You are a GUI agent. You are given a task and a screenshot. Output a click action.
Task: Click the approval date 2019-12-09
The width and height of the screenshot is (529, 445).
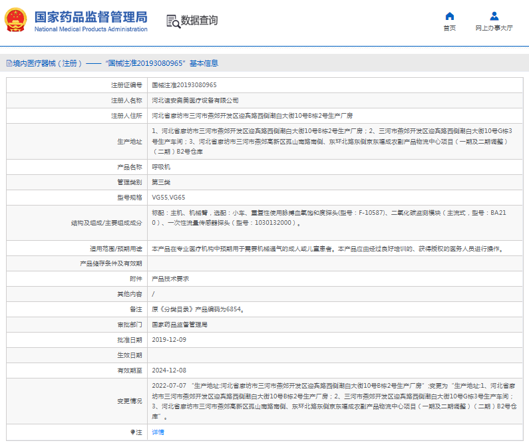point(169,339)
